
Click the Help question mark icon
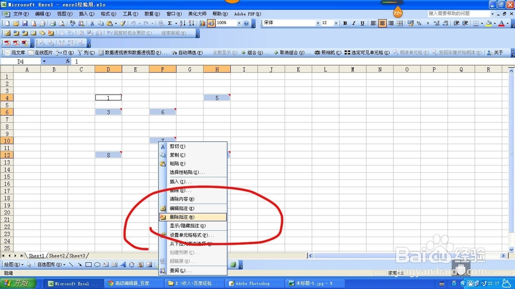click(x=246, y=23)
